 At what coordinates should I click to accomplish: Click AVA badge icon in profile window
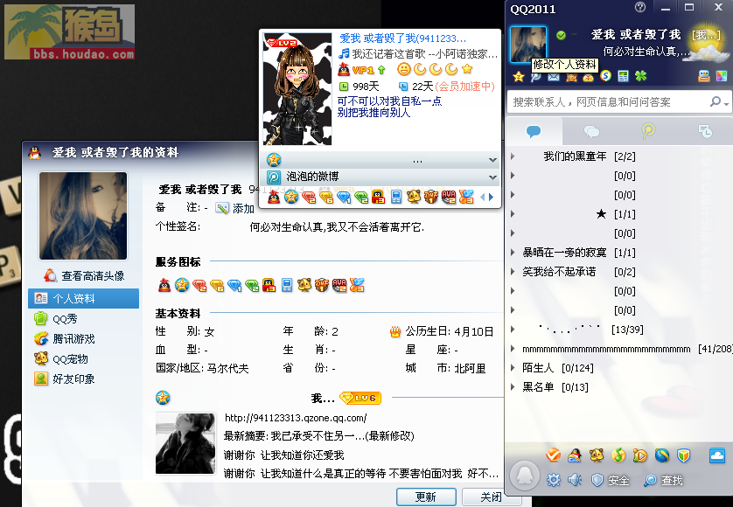(x=339, y=285)
